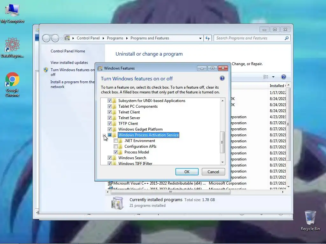Open My Computer desktop icon
The height and width of the screenshot is (244, 326).
click(12, 13)
